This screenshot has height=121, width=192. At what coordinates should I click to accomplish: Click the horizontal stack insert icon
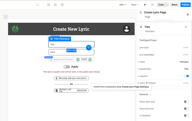coord(49,5)
